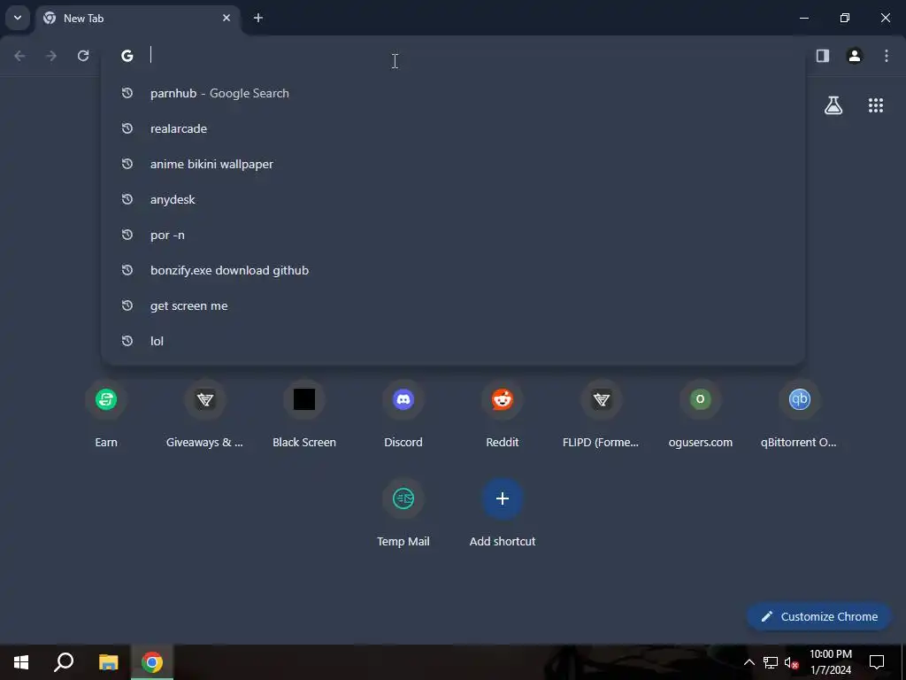
Task: Reload the page
Action: tap(83, 56)
